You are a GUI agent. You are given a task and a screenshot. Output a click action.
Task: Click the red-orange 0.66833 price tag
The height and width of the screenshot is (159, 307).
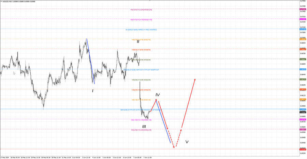tap(303, 49)
